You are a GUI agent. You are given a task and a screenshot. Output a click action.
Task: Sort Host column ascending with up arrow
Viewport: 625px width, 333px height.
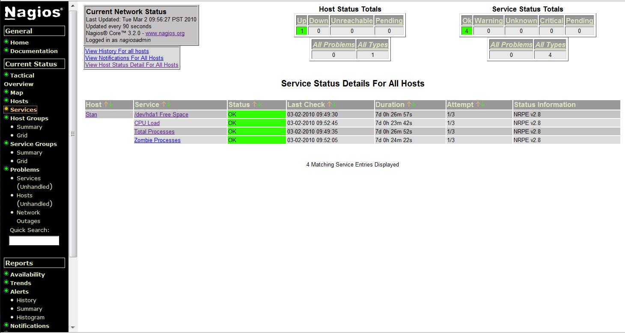(106, 104)
